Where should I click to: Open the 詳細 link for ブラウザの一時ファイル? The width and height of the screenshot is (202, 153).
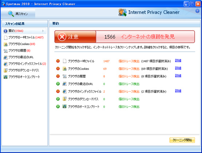[x=178, y=60]
